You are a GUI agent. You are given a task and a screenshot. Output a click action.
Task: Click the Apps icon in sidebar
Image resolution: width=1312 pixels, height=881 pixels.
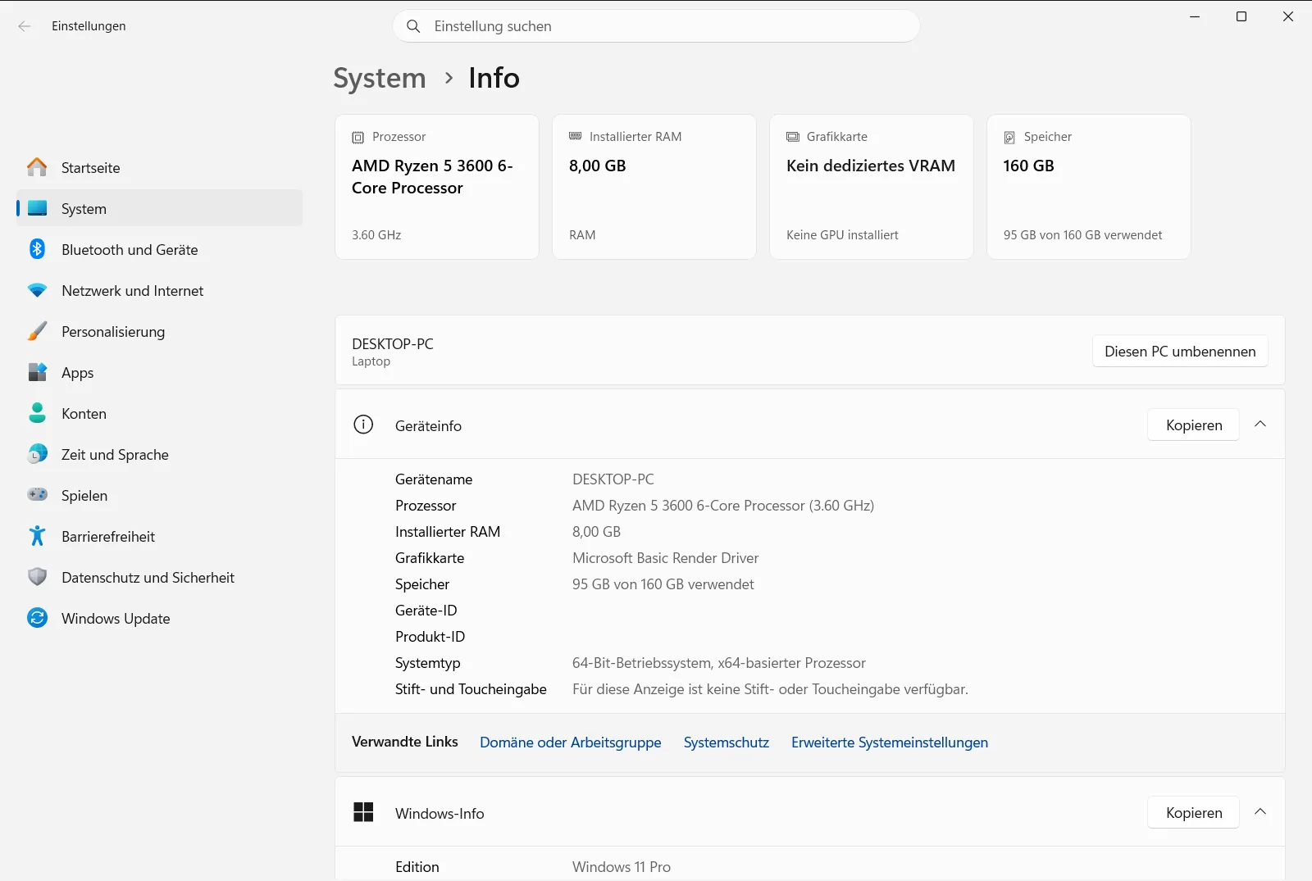pos(37,372)
